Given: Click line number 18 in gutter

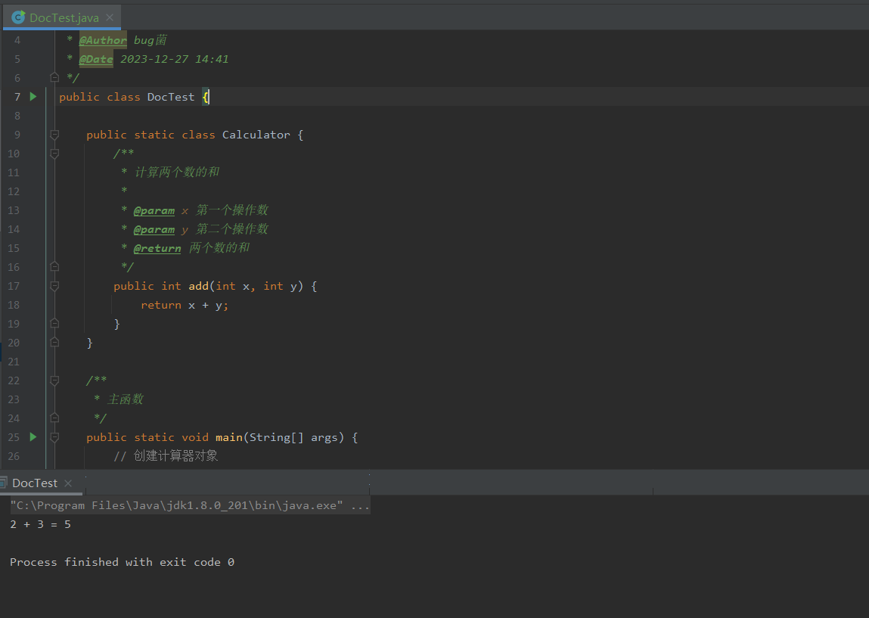Looking at the screenshot, I should [14, 305].
